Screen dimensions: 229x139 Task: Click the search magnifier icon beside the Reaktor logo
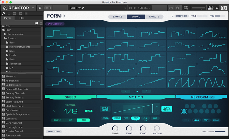(40, 8)
